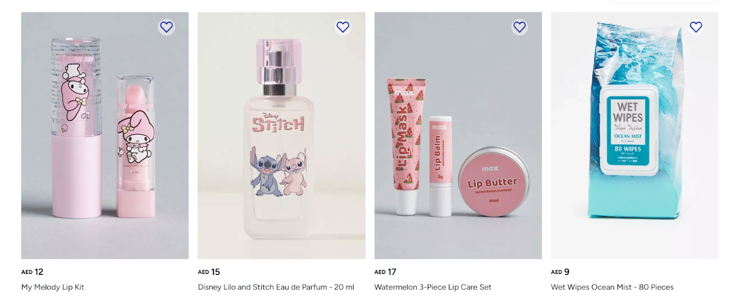
Task: Click the AED 15 price label
Action: click(x=209, y=272)
